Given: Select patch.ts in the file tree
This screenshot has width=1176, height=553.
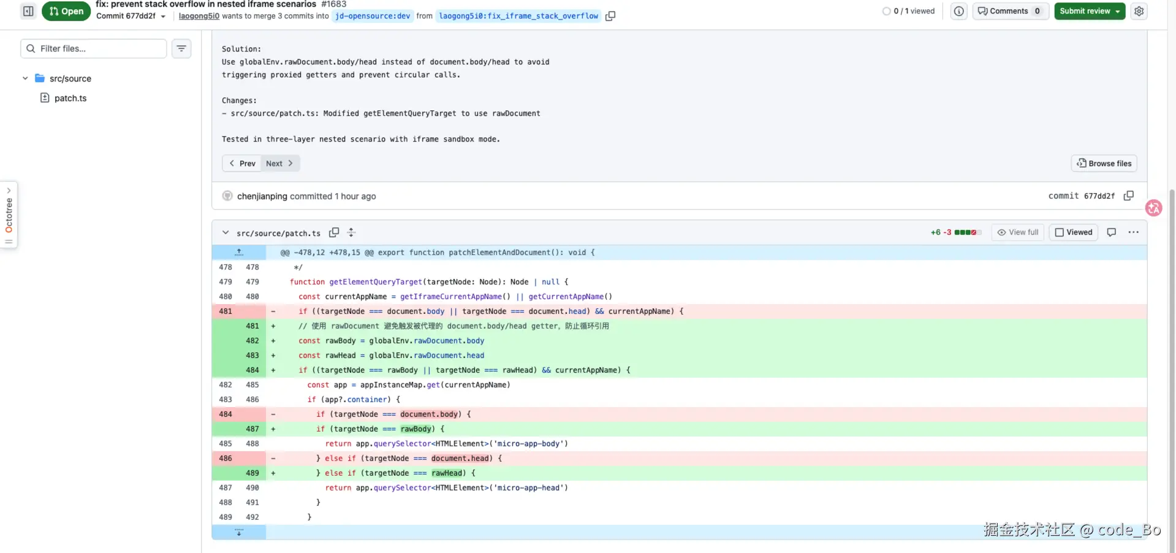Looking at the screenshot, I should (x=70, y=98).
